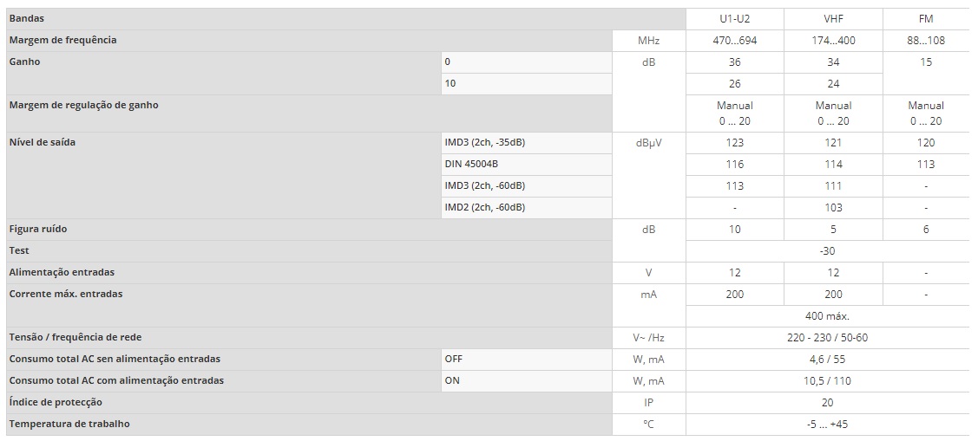Screen dimensions: 978x441
Task: Click the temperature range -5 ... +45
Action: [x=828, y=425]
